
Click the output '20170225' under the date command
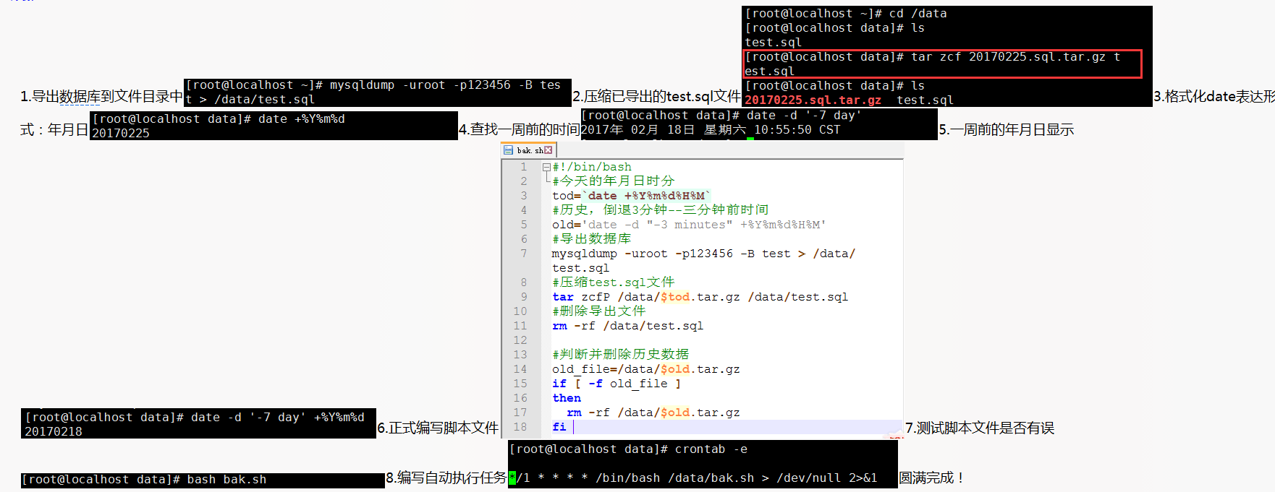click(x=121, y=134)
